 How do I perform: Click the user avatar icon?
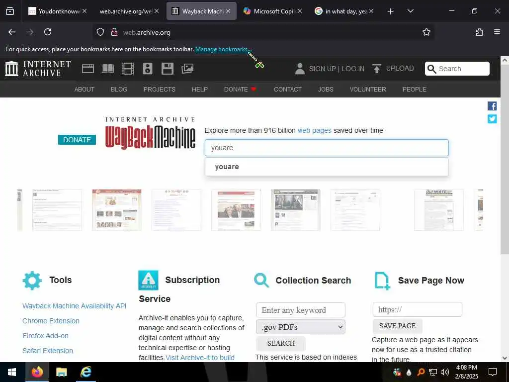point(300,69)
